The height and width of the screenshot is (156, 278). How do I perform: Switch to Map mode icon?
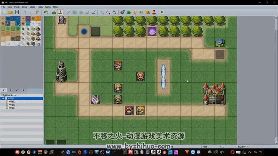coord(54,12)
